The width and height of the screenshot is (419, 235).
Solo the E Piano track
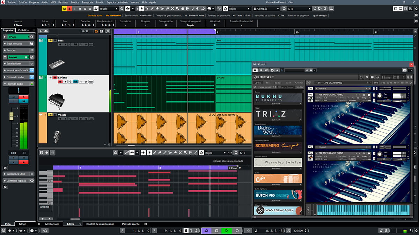coord(55,77)
